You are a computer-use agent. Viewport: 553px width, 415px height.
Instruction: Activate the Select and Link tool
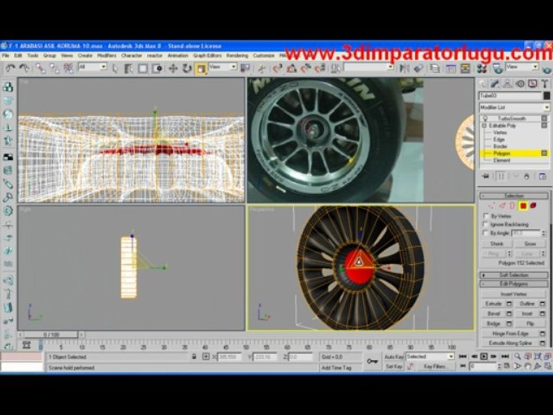point(40,68)
